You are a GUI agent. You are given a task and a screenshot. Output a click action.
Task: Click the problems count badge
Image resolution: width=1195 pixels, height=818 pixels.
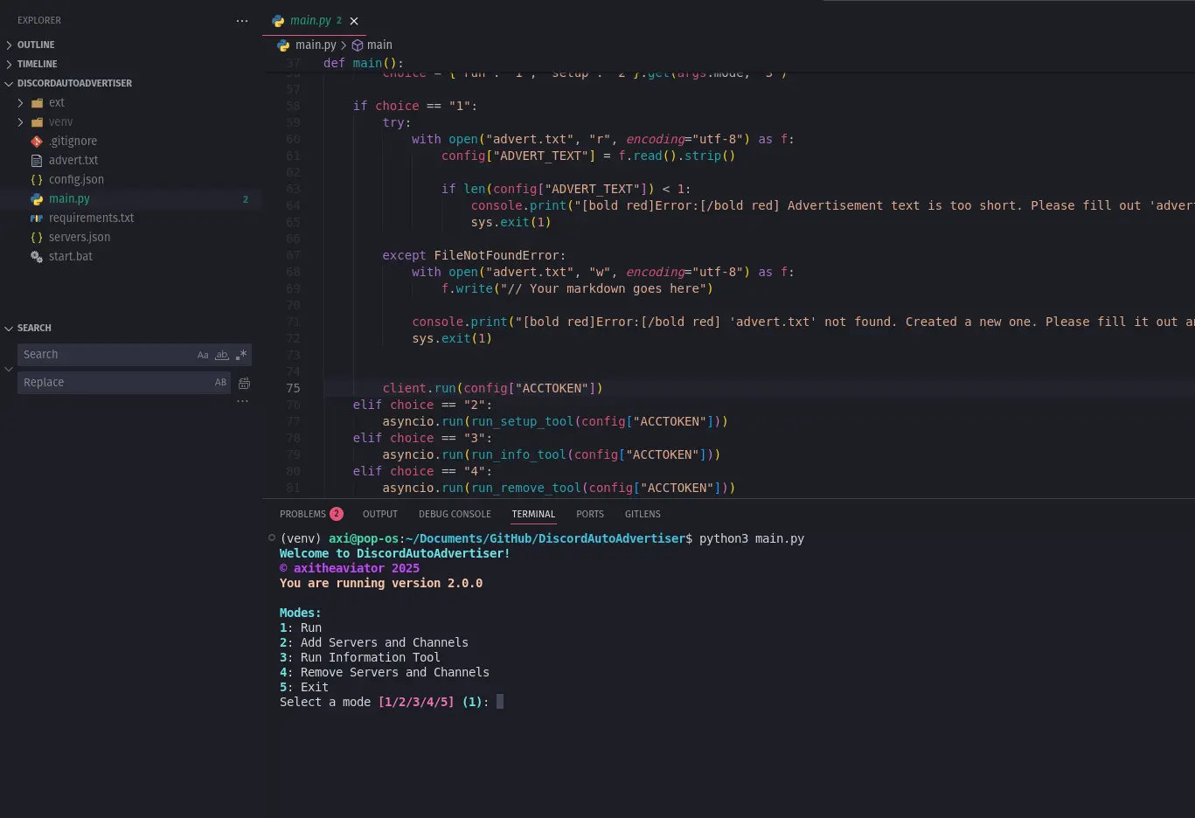tap(336, 514)
